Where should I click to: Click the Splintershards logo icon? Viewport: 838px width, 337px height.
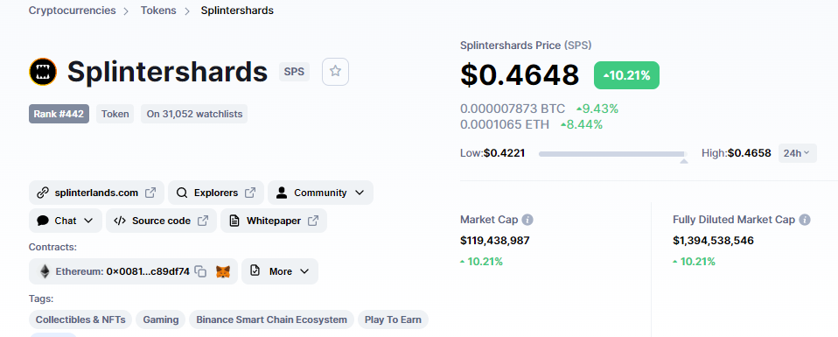pyautogui.click(x=43, y=71)
